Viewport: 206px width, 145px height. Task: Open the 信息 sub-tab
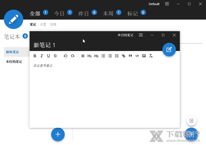pyautogui.click(x=53, y=25)
